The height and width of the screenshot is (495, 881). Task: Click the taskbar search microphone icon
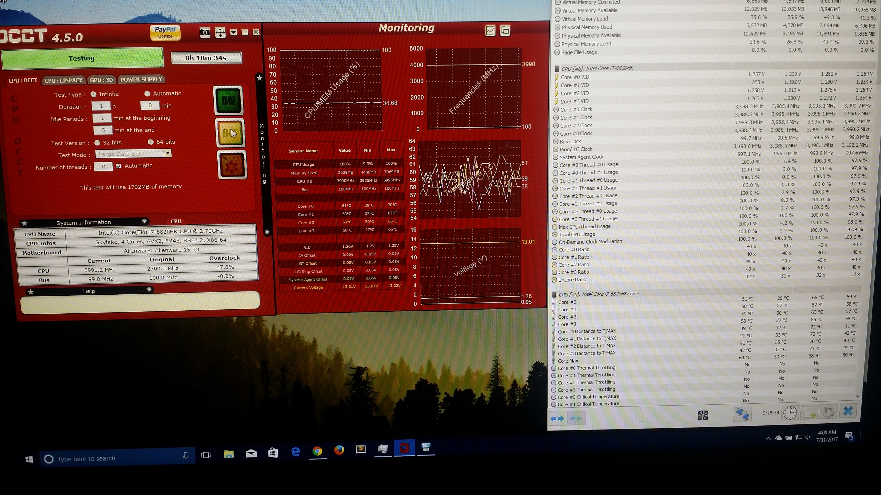(x=186, y=456)
